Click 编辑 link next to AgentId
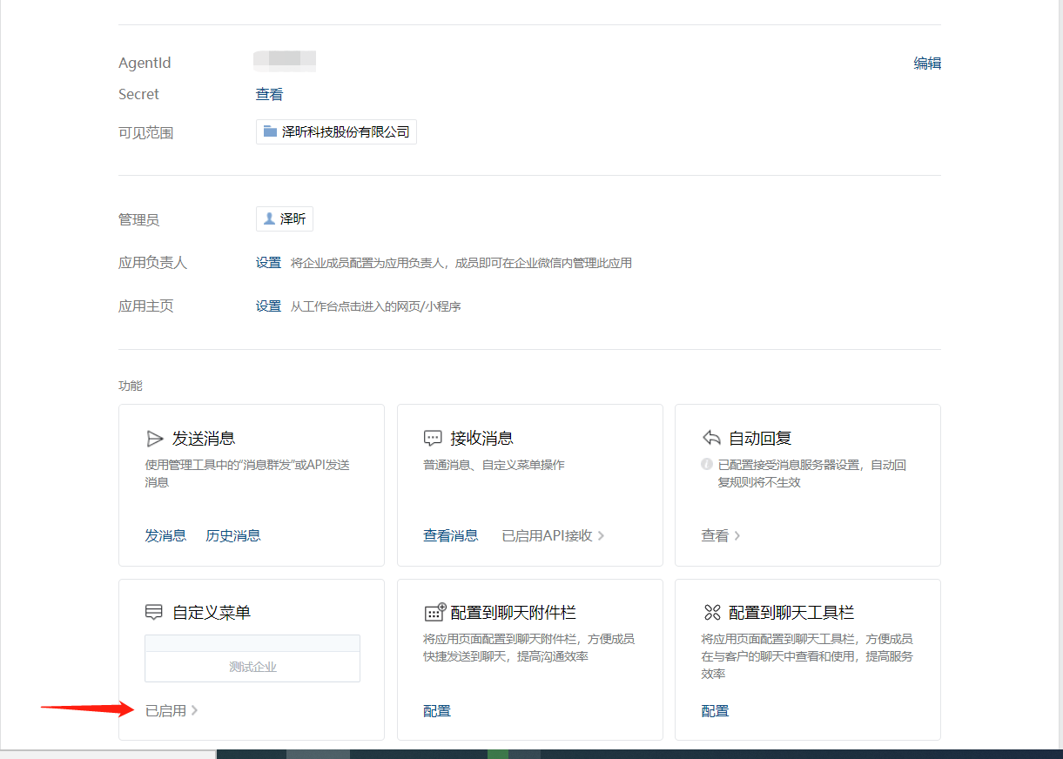 pos(926,64)
